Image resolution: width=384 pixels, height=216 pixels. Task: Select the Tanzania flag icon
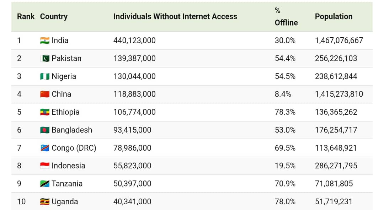pyautogui.click(x=44, y=184)
